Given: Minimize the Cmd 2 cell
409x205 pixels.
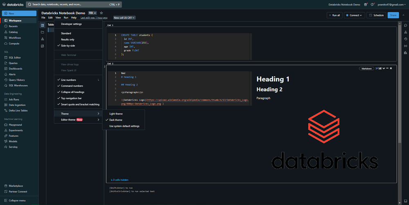Looking at the screenshot, I should point(387,68).
